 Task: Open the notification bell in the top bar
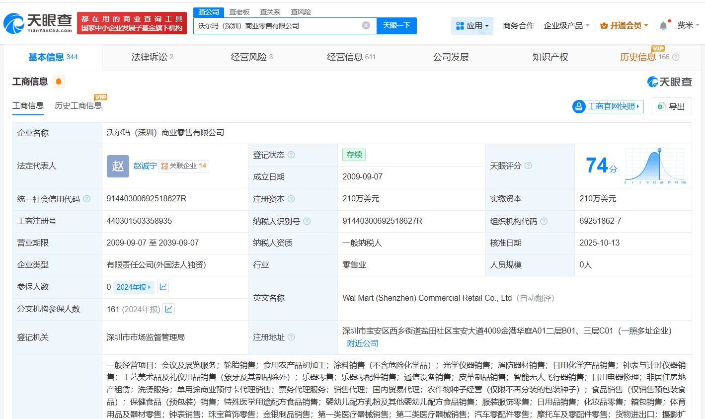pyautogui.click(x=663, y=25)
